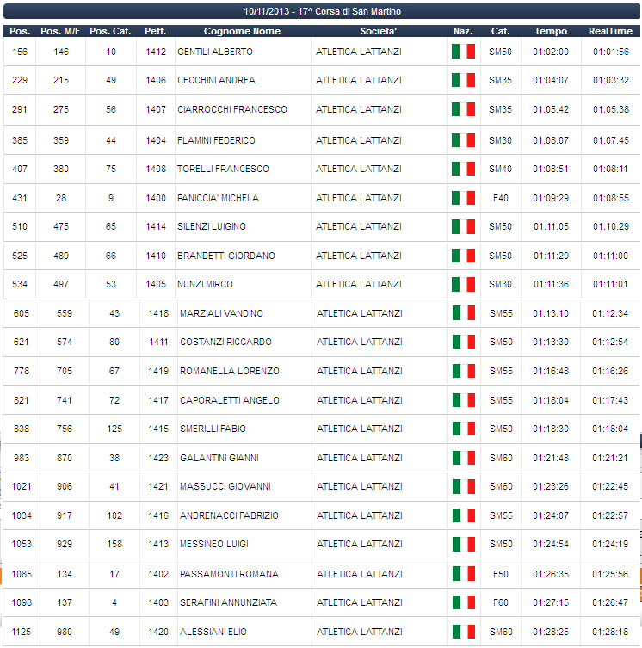Click the flag beside Alessiani Elio
Viewport: 642px width, 648px height.
pos(463,632)
